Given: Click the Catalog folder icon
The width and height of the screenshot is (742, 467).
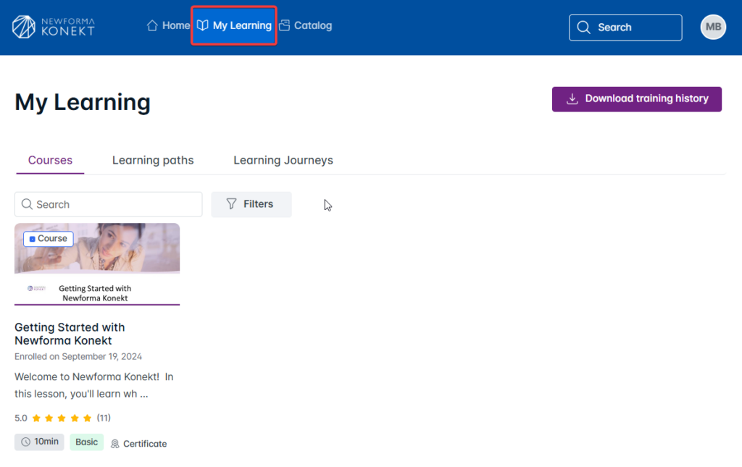Looking at the screenshot, I should coord(284,25).
